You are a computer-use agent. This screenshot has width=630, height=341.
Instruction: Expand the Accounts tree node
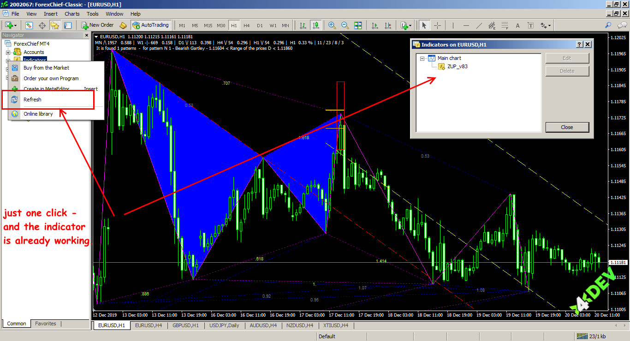(8, 52)
